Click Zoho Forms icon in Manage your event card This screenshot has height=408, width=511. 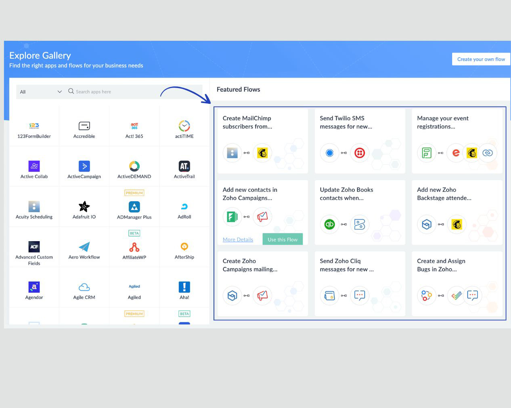point(427,153)
